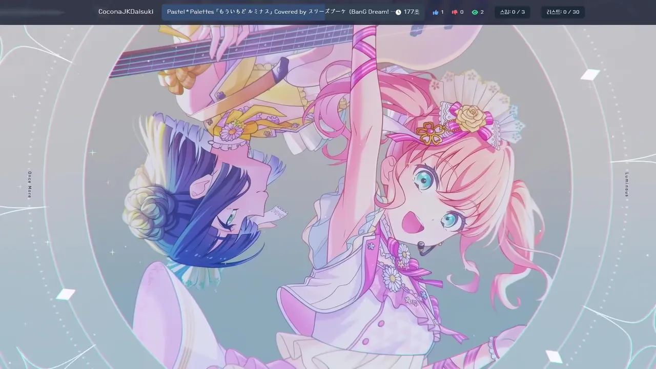
Task: Dislike the video with thumbs-down icon
Action: [x=455, y=12]
